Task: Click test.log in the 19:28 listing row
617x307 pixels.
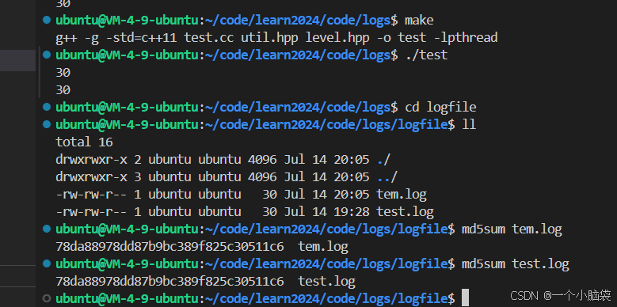Action: tap(405, 212)
